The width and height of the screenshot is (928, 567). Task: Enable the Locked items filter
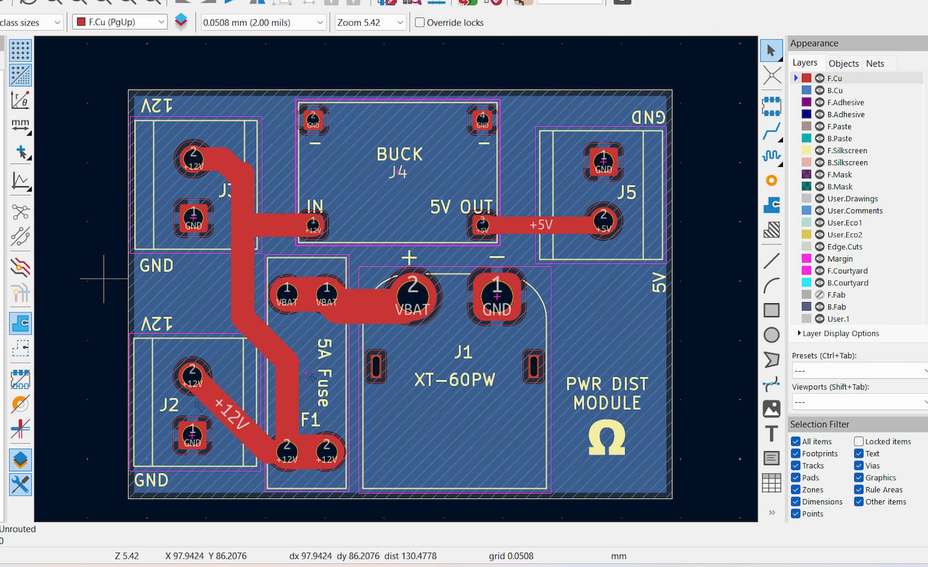click(x=859, y=442)
